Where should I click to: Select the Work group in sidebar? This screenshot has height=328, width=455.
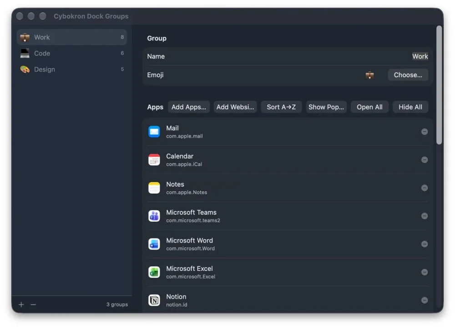coord(72,37)
